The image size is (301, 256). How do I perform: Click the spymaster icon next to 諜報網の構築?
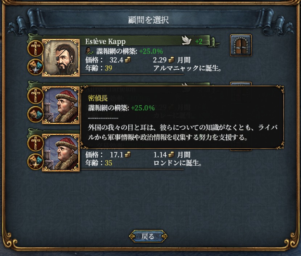(89, 51)
